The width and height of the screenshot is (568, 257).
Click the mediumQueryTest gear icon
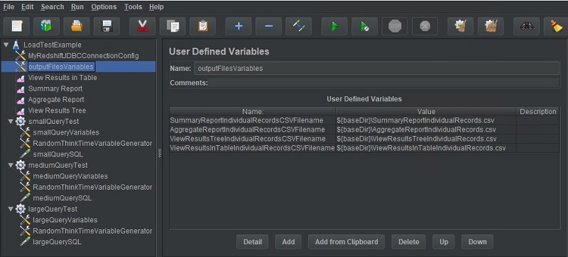pyautogui.click(x=21, y=165)
